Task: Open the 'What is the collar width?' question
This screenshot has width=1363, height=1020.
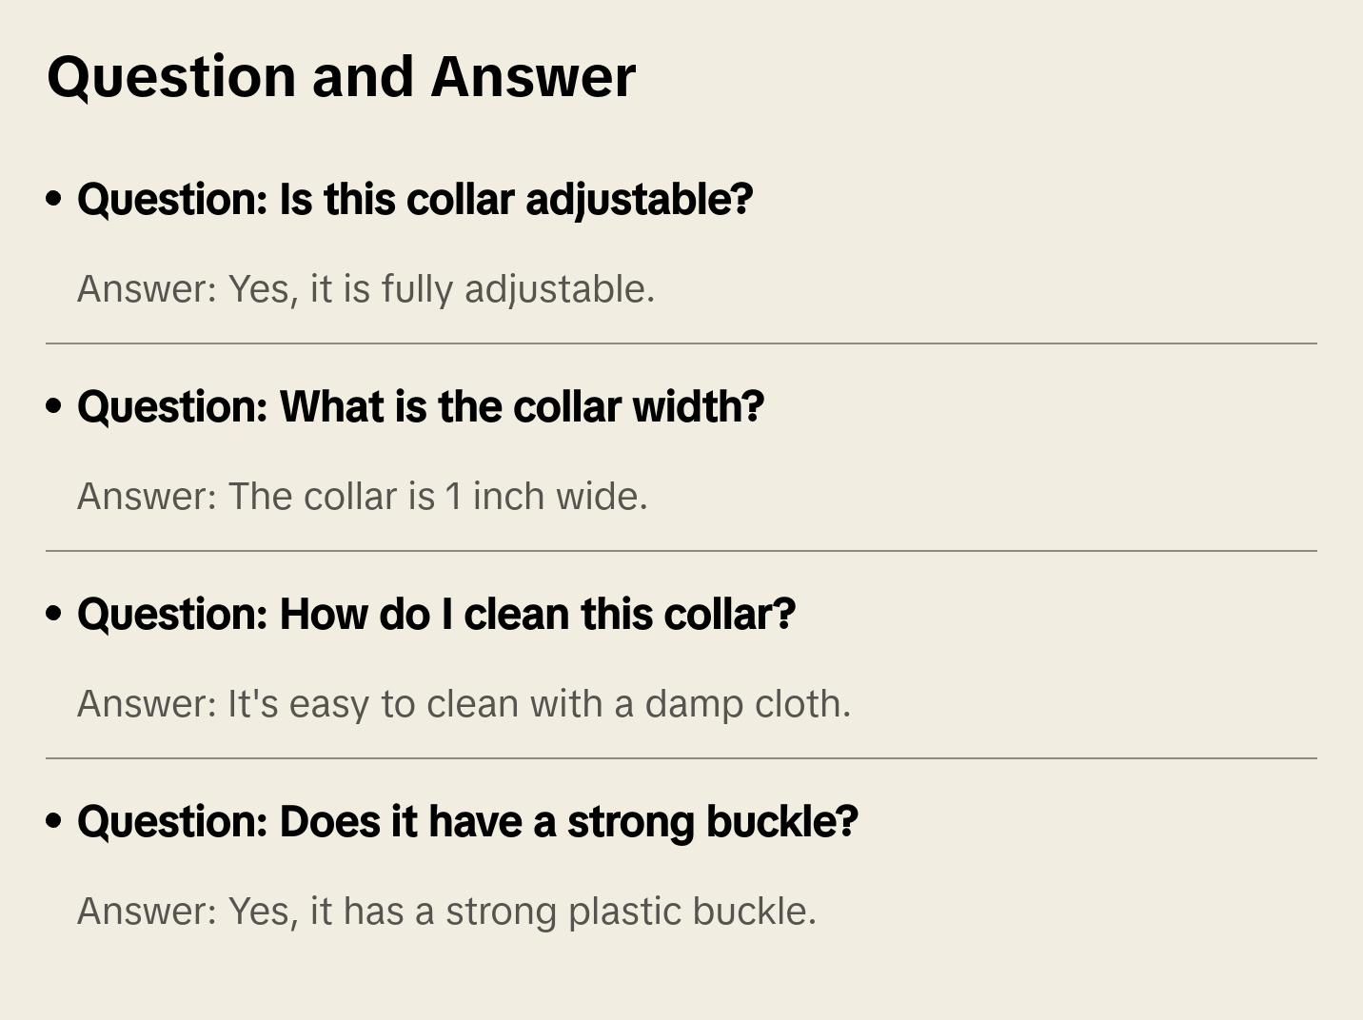Action: click(x=421, y=407)
